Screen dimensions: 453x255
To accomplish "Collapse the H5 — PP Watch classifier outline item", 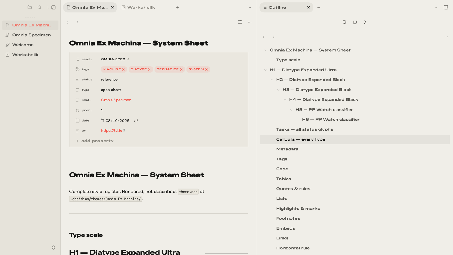I will point(291,110).
